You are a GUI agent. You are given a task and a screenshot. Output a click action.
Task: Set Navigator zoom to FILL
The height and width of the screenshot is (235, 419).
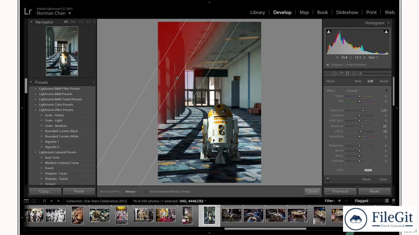click(x=73, y=22)
